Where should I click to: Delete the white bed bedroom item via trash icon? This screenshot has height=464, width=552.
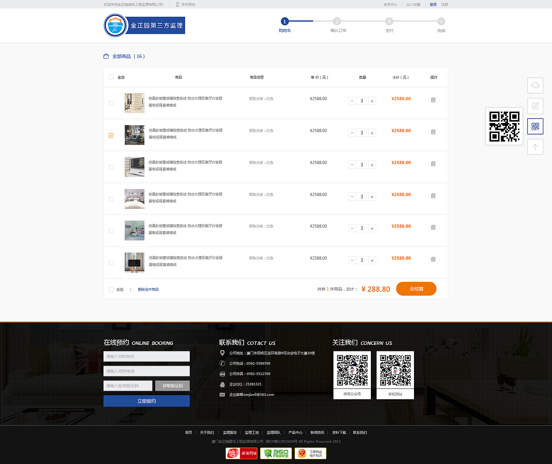coord(433,196)
